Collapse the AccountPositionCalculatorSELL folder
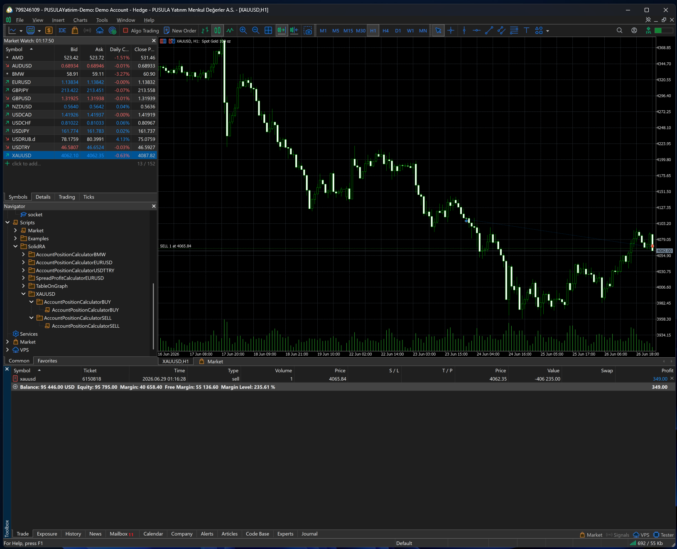The image size is (677, 549). 31,318
